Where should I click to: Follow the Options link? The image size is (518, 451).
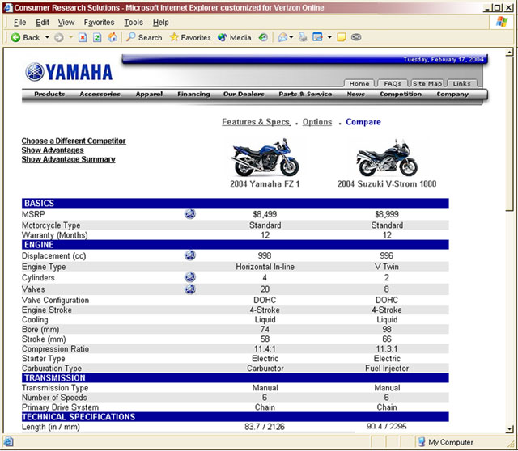317,122
